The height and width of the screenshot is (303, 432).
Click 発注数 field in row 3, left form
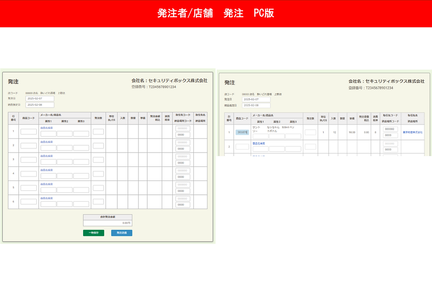tap(98, 160)
